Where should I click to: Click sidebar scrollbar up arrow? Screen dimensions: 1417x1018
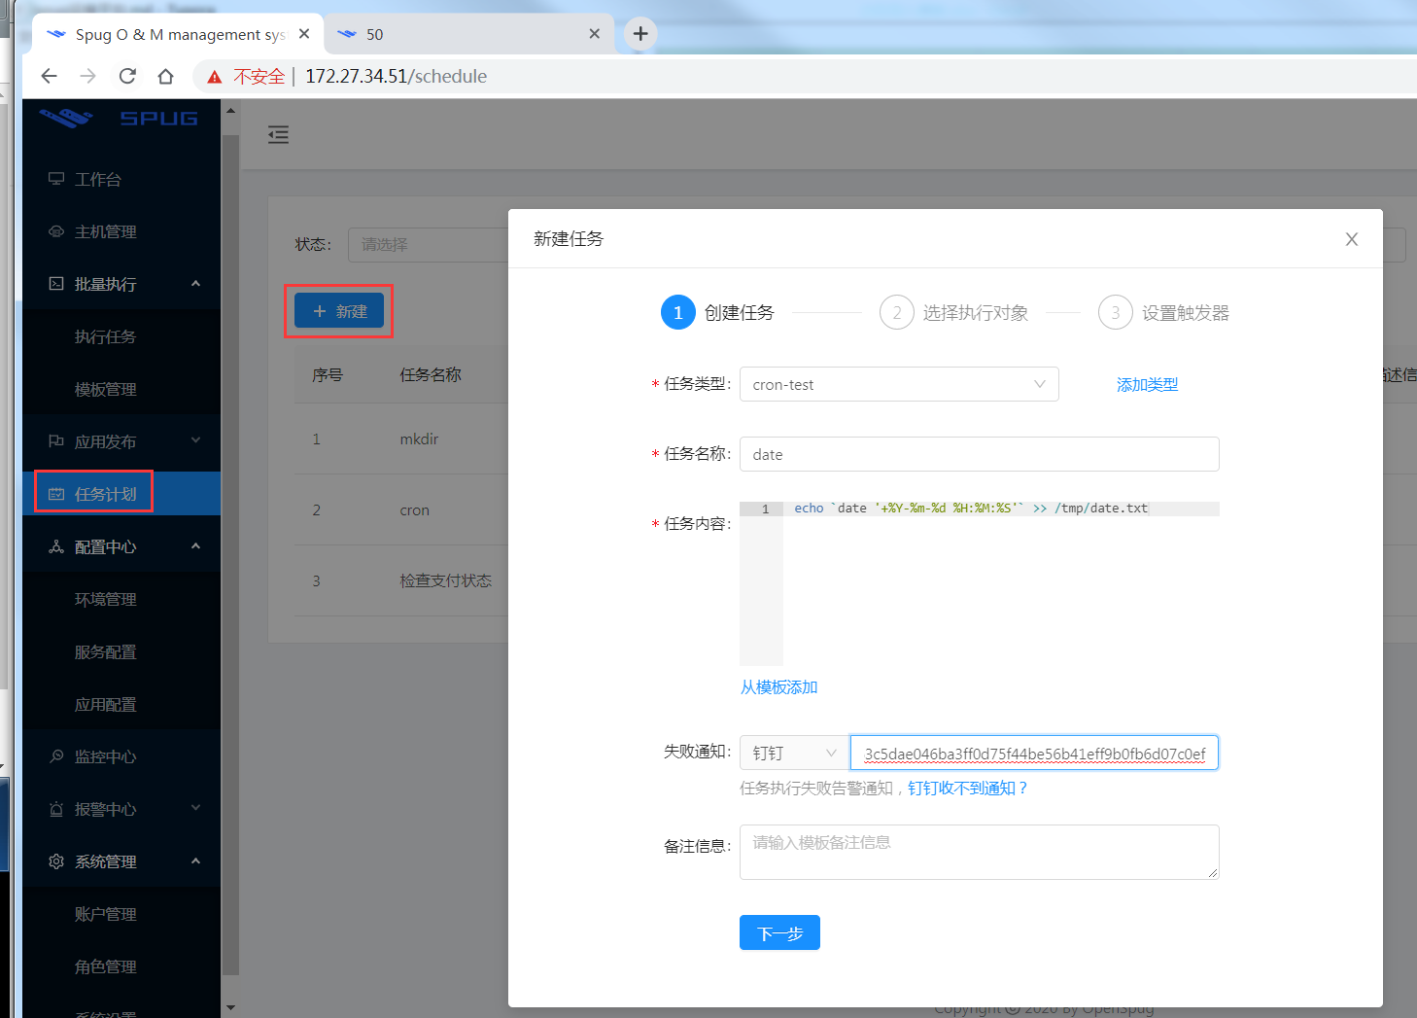coord(230,111)
